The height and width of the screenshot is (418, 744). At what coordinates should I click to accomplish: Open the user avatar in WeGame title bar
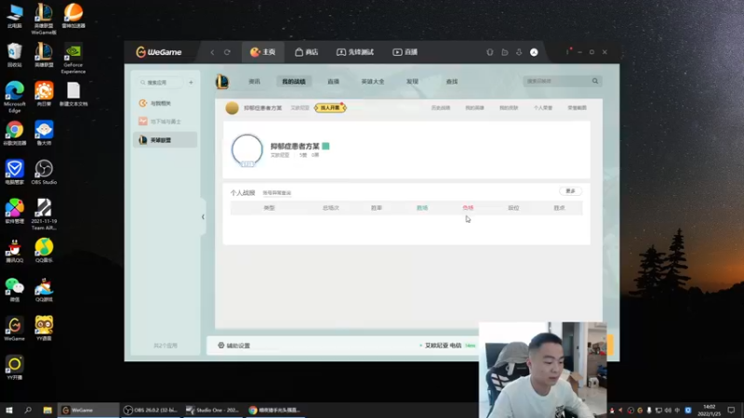click(x=534, y=52)
